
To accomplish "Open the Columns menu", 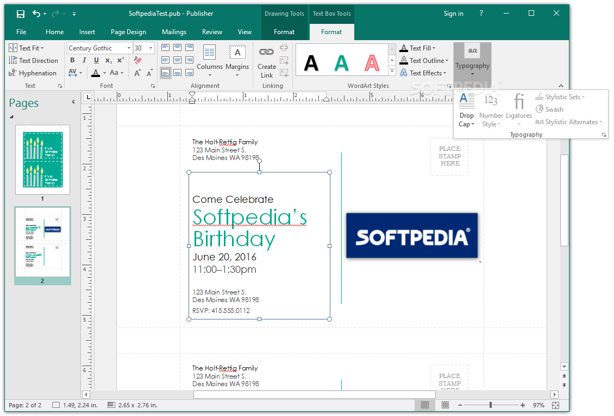I will 210,61.
